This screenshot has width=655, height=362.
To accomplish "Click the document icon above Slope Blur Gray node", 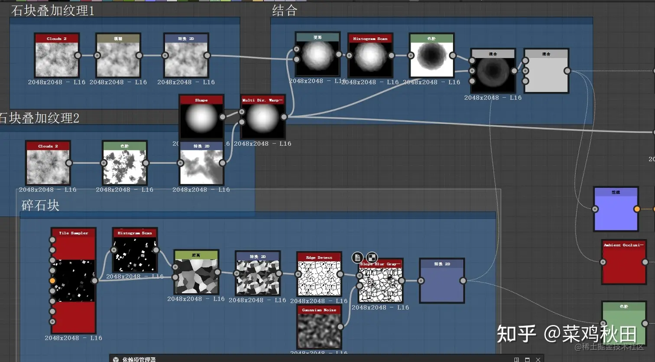I will [357, 258].
